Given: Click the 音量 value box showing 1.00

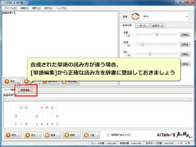Looking at the screenshot, I should point(128,36).
